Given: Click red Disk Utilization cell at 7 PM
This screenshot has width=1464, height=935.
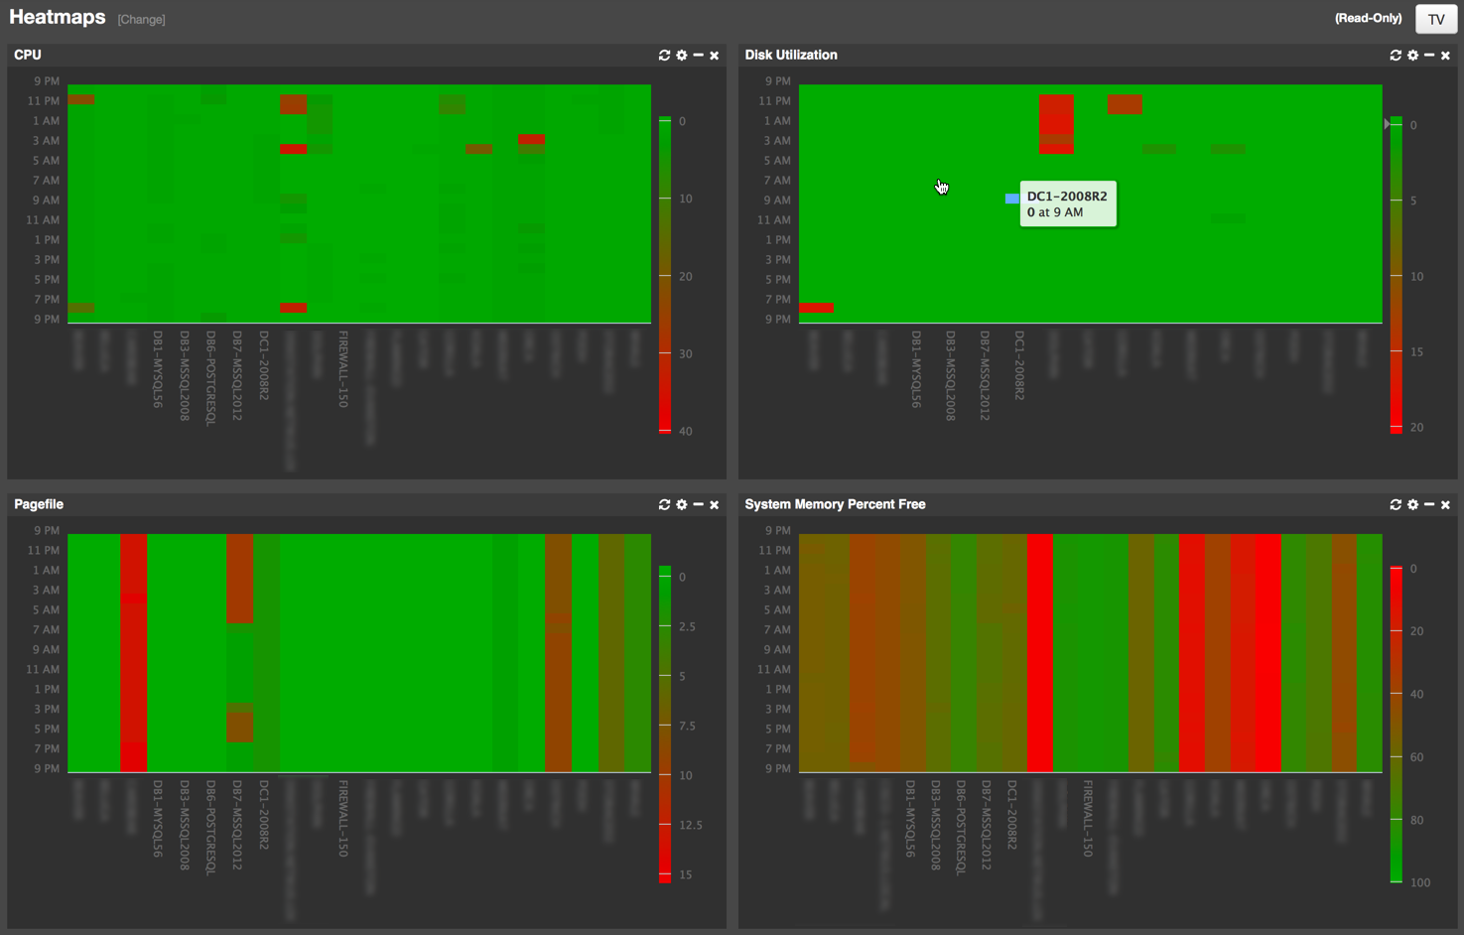Looking at the screenshot, I should [816, 308].
